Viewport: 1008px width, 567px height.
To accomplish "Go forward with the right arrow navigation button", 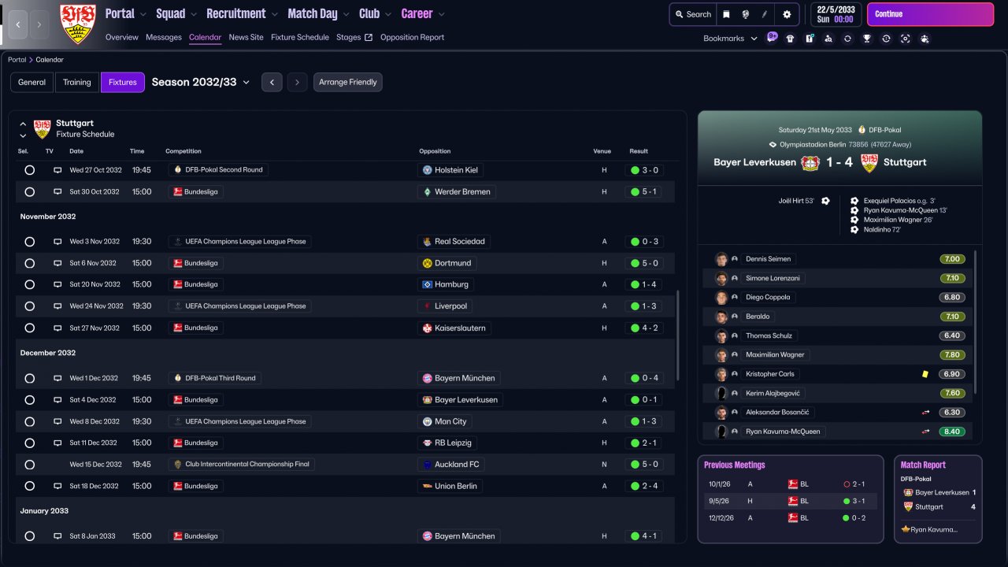I will 39,25.
